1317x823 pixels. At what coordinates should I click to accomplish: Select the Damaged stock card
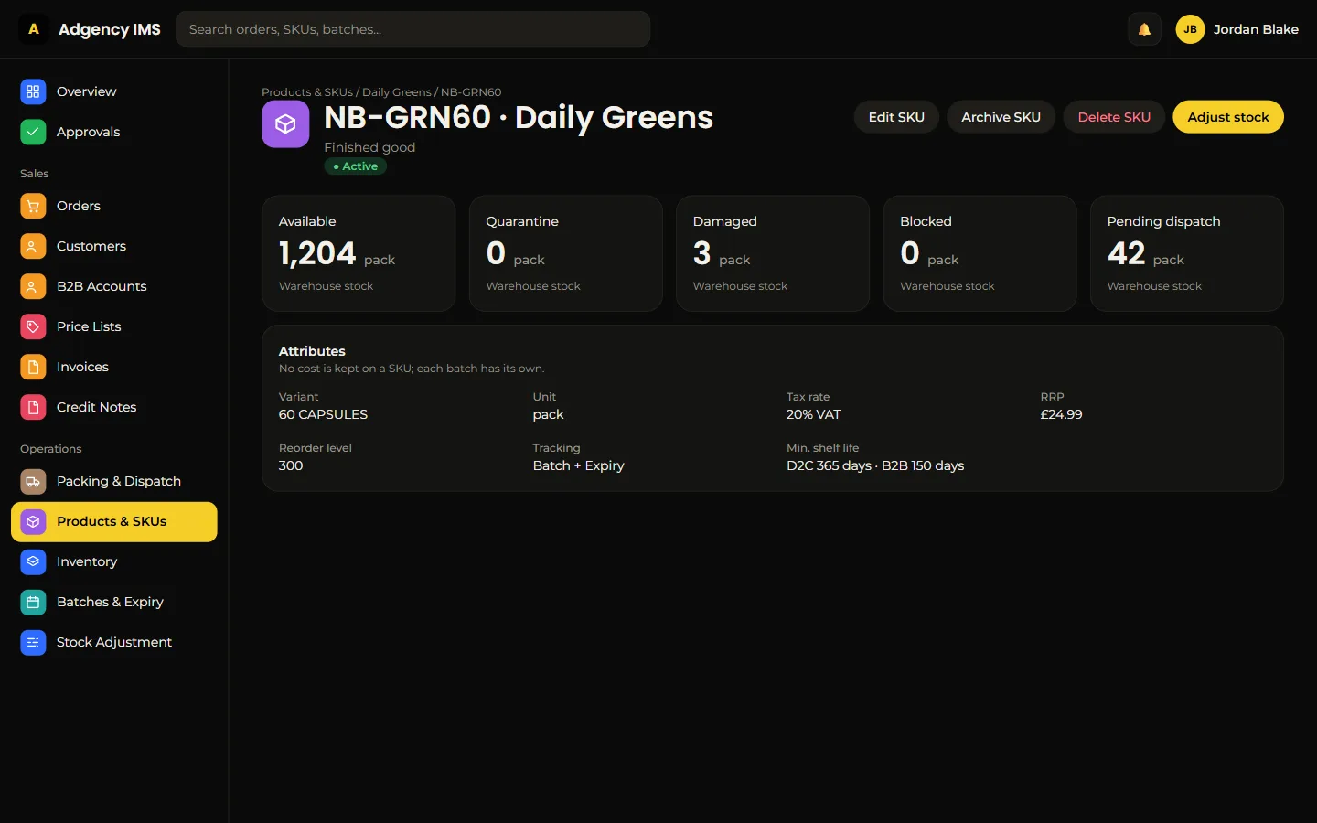click(773, 253)
